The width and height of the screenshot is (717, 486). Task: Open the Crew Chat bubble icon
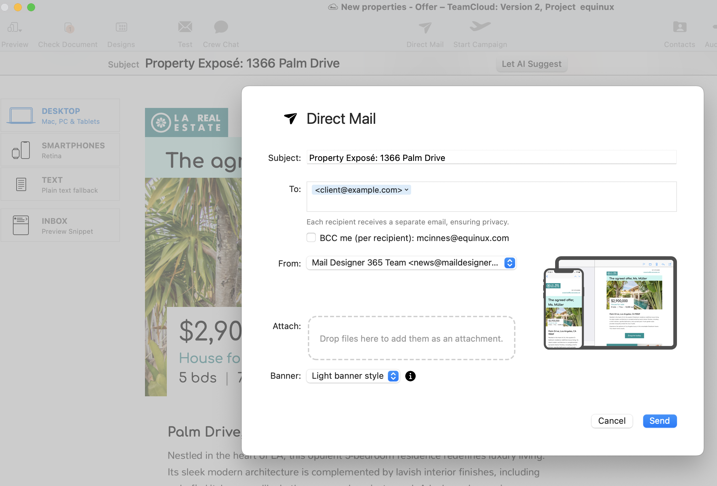[221, 27]
